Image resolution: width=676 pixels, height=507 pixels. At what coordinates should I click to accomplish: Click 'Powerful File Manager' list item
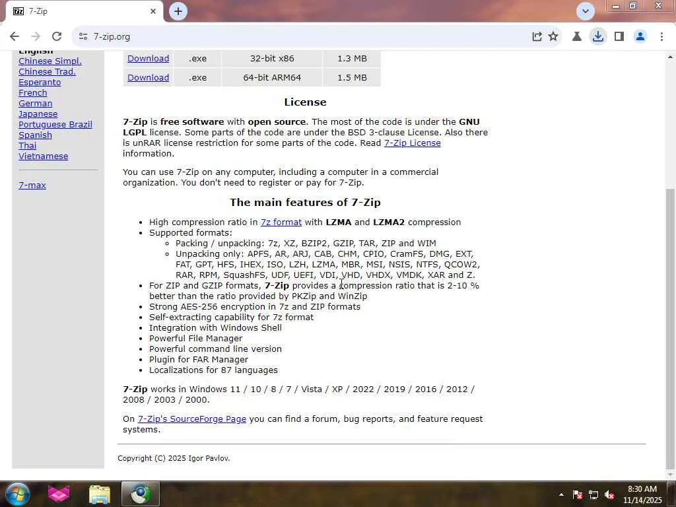point(195,339)
